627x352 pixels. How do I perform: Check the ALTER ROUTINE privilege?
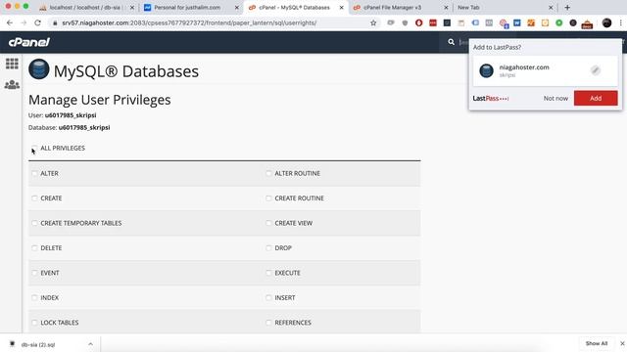268,173
